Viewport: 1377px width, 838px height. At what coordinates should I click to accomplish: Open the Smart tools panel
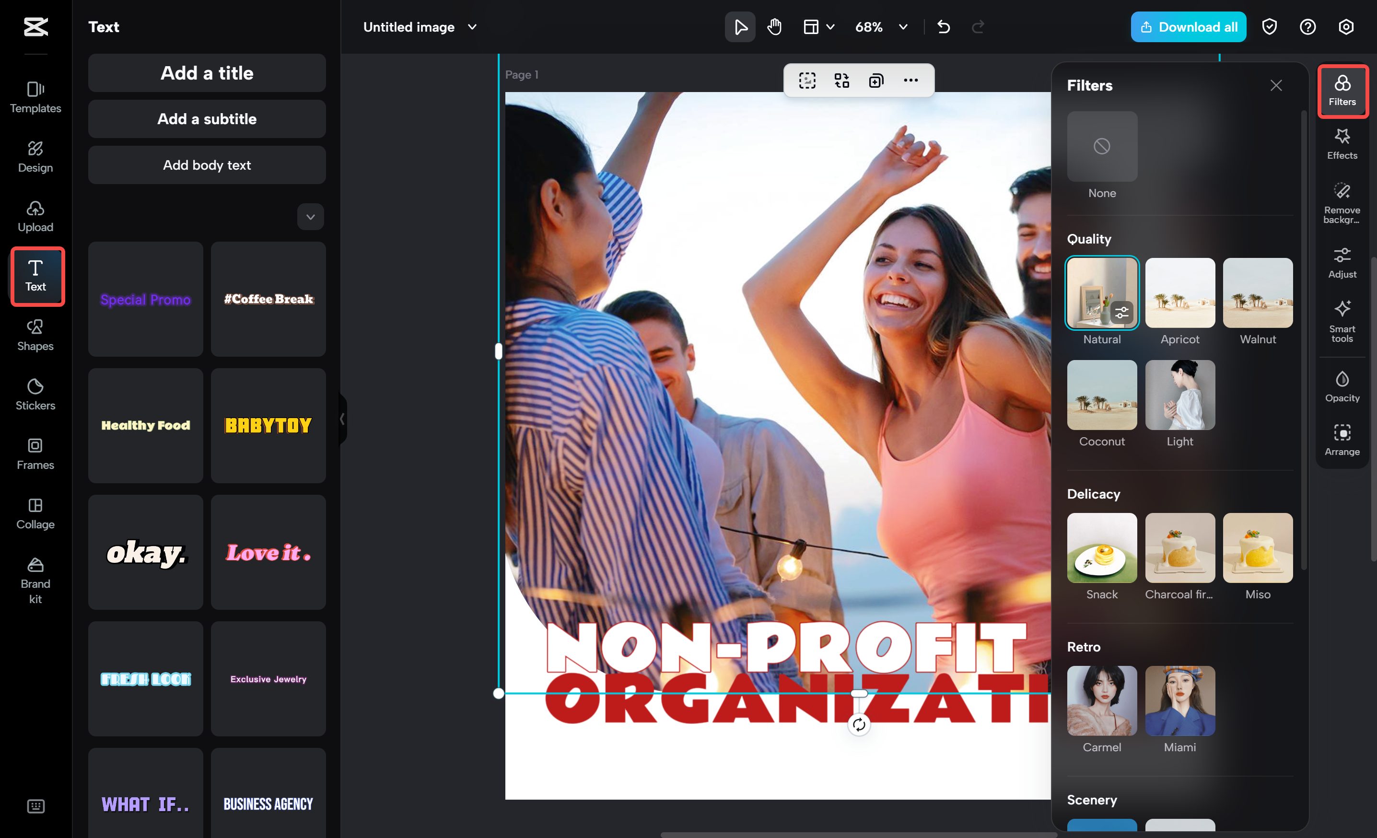[x=1342, y=320]
